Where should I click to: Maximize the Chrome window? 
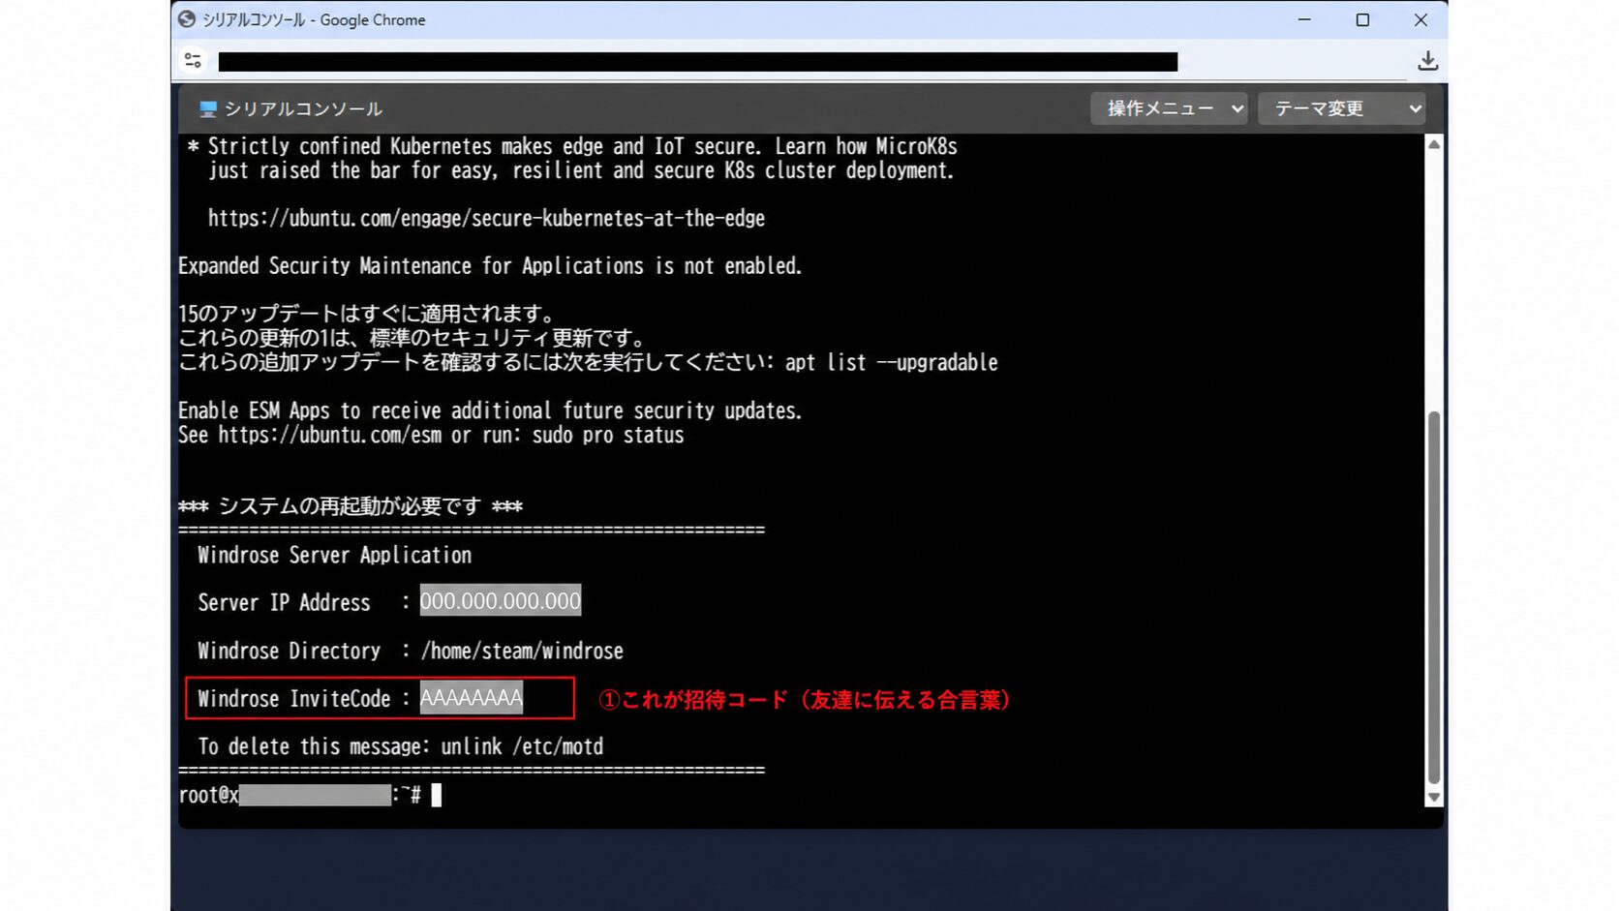pos(1362,19)
